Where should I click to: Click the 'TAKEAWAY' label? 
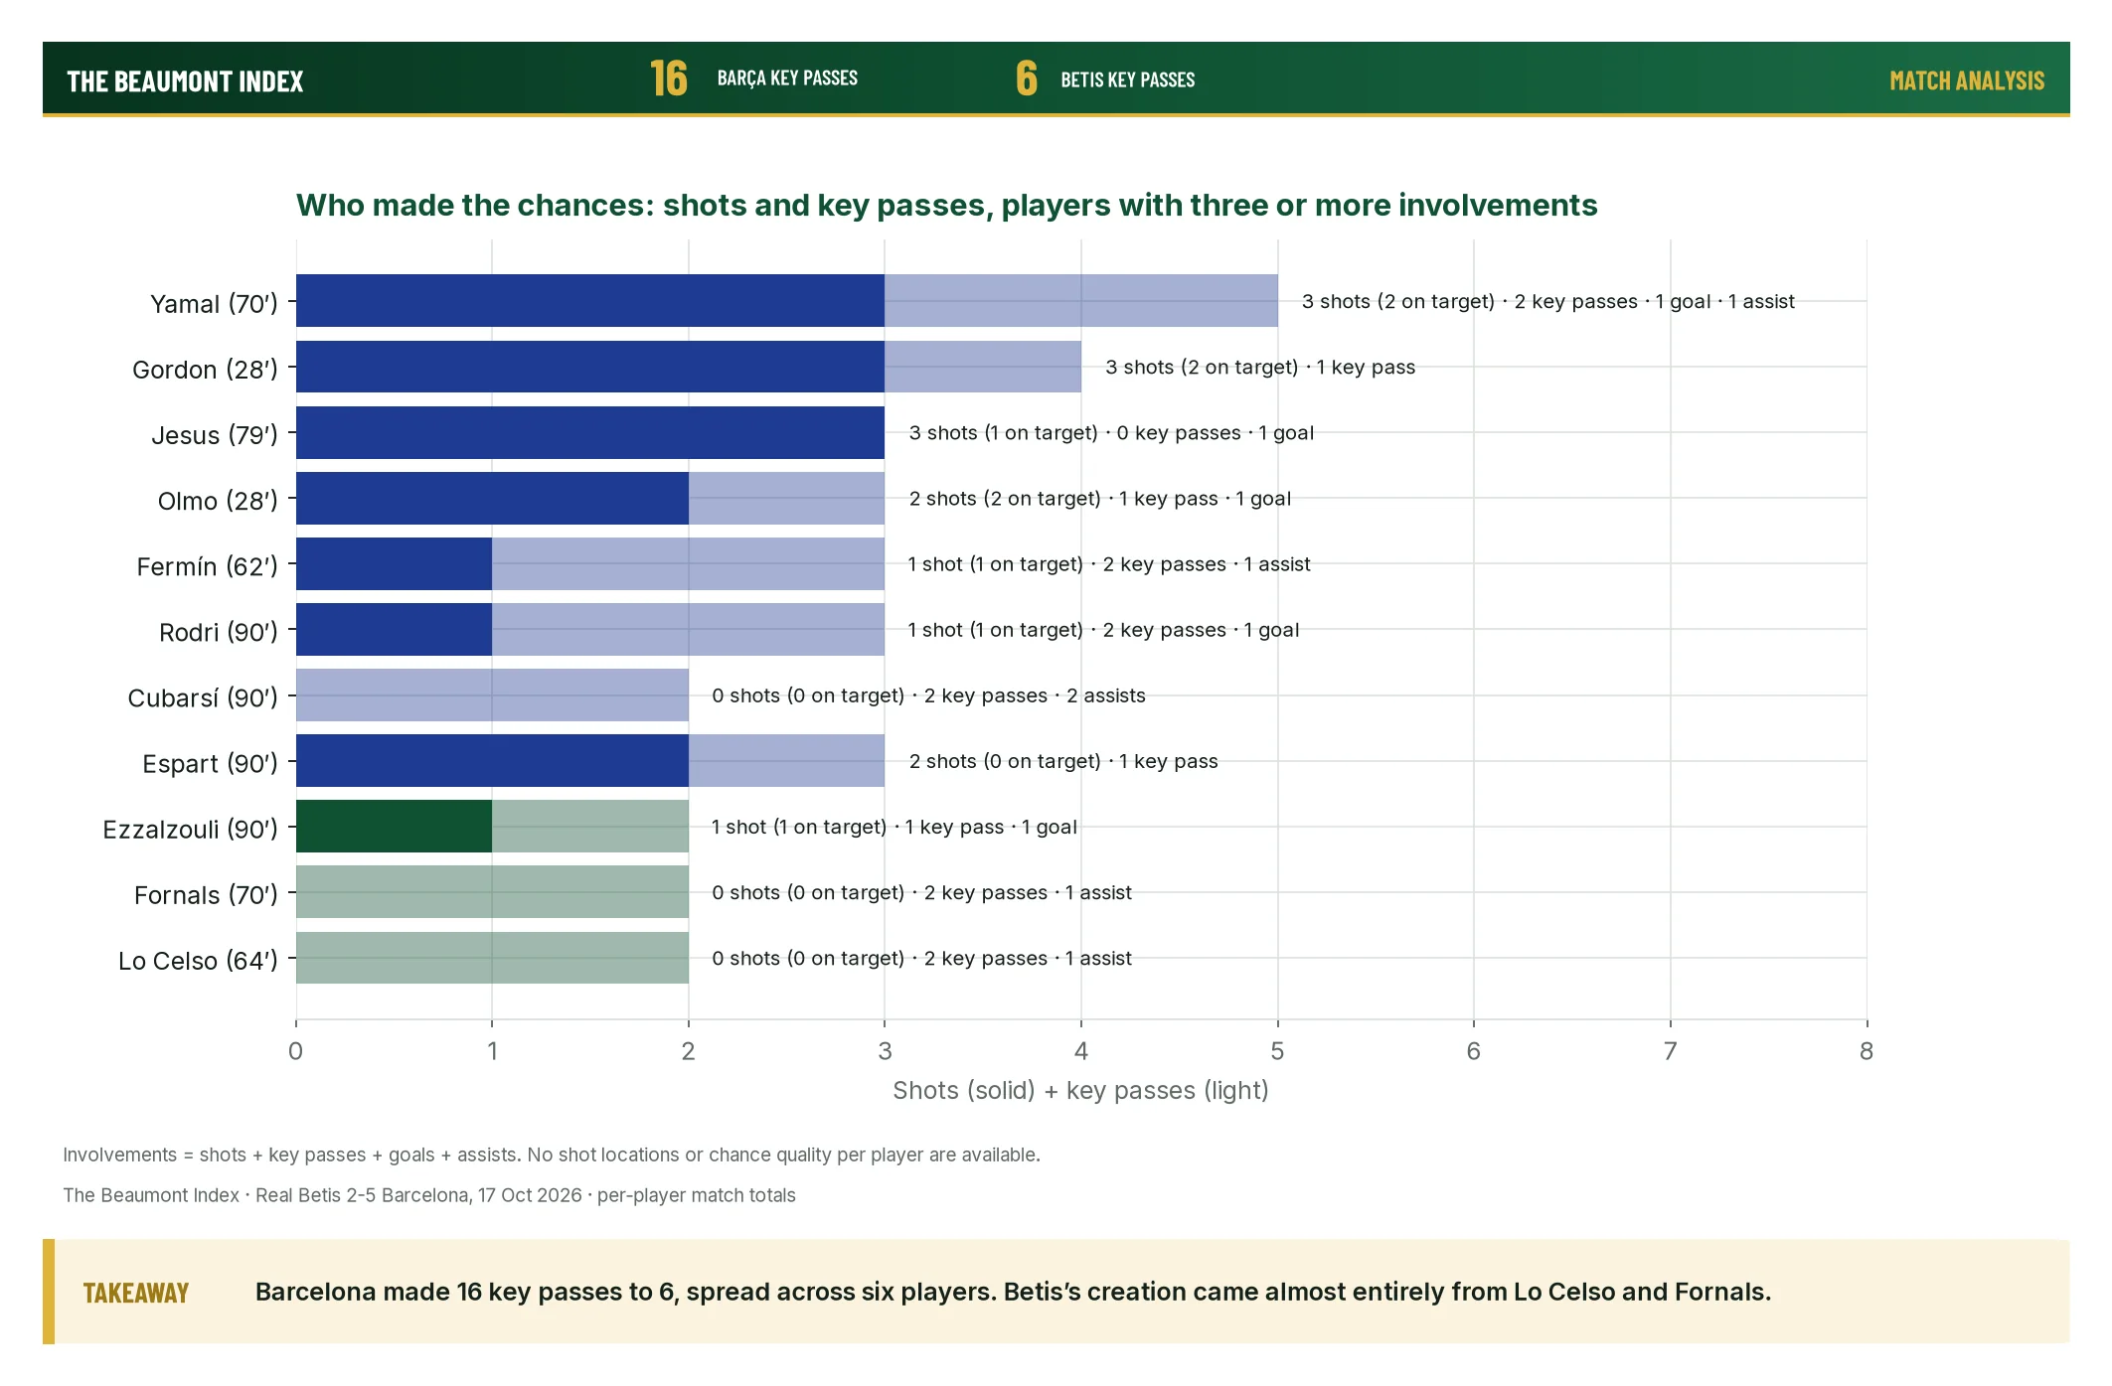pos(136,1293)
